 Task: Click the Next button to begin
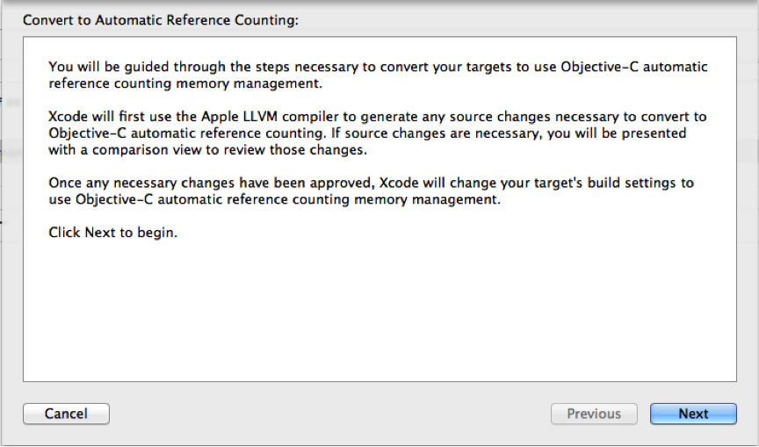coord(692,414)
